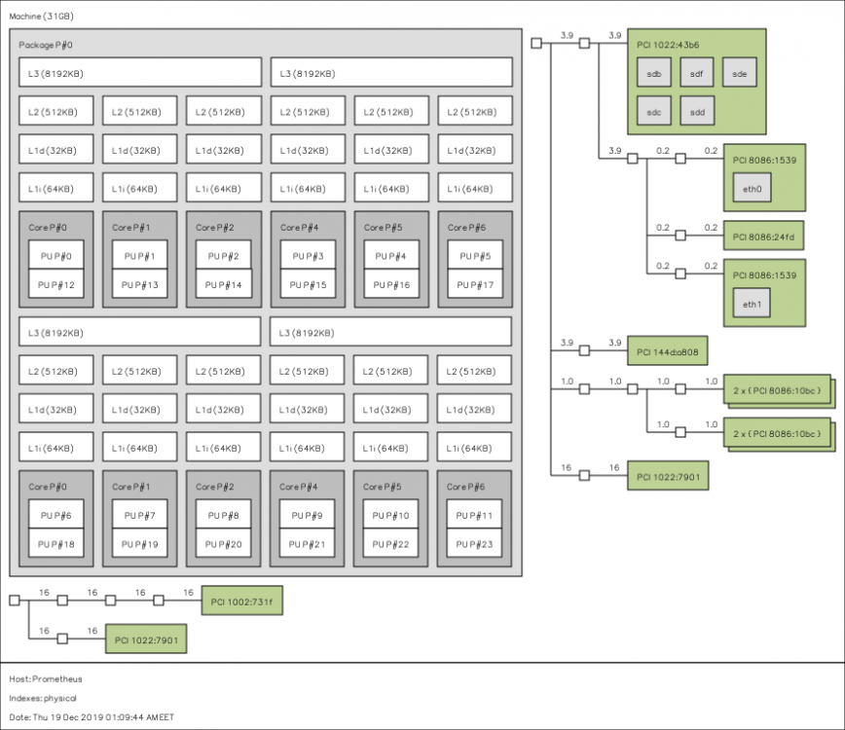Screen dimensions: 845x730
Task: Click the PU P#6 box
Action: click(x=56, y=514)
